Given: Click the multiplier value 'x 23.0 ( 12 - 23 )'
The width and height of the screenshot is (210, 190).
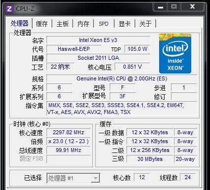Looking at the screenshot, I should pyautogui.click(x=68, y=141).
